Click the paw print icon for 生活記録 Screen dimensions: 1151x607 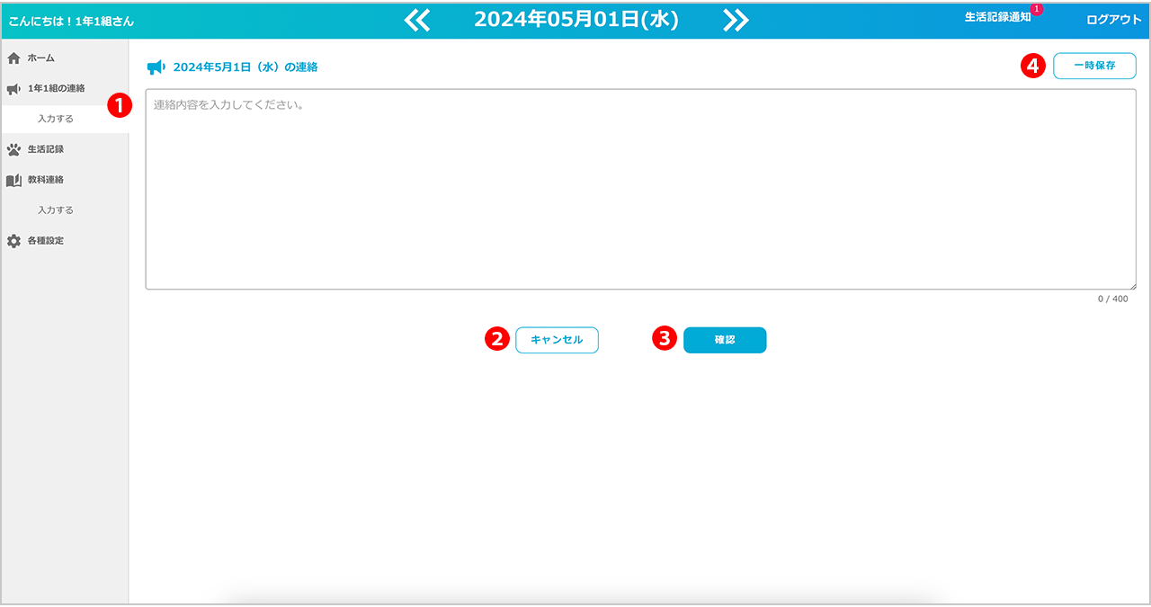[13, 149]
